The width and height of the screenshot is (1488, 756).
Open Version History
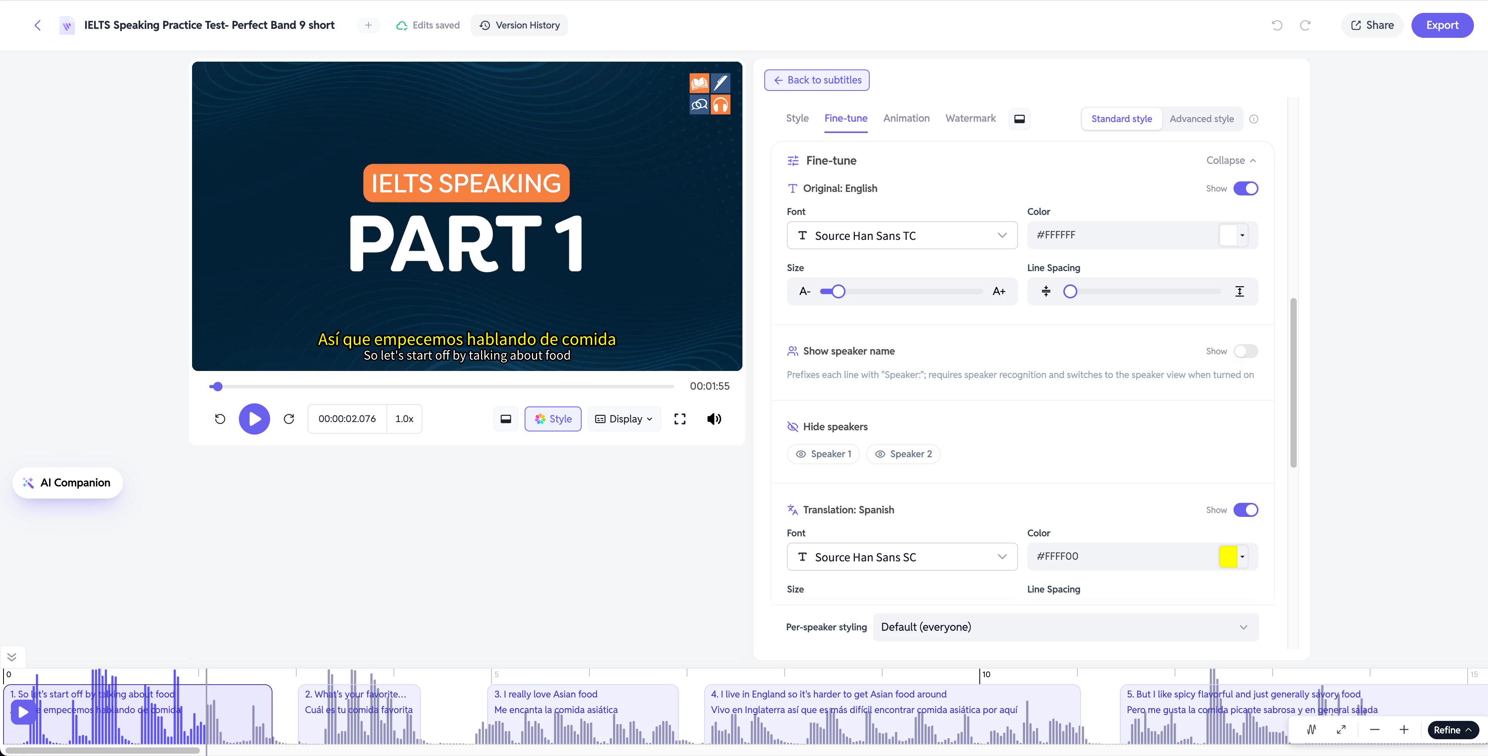point(519,25)
